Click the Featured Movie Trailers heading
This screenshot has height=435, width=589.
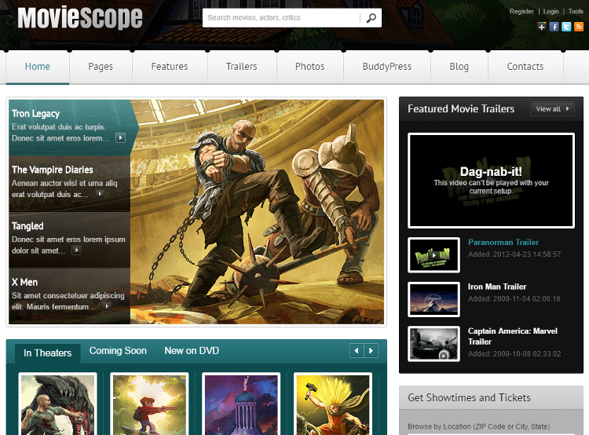(x=461, y=109)
